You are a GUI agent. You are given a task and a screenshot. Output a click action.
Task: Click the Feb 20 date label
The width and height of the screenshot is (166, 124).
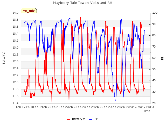(47, 107)
